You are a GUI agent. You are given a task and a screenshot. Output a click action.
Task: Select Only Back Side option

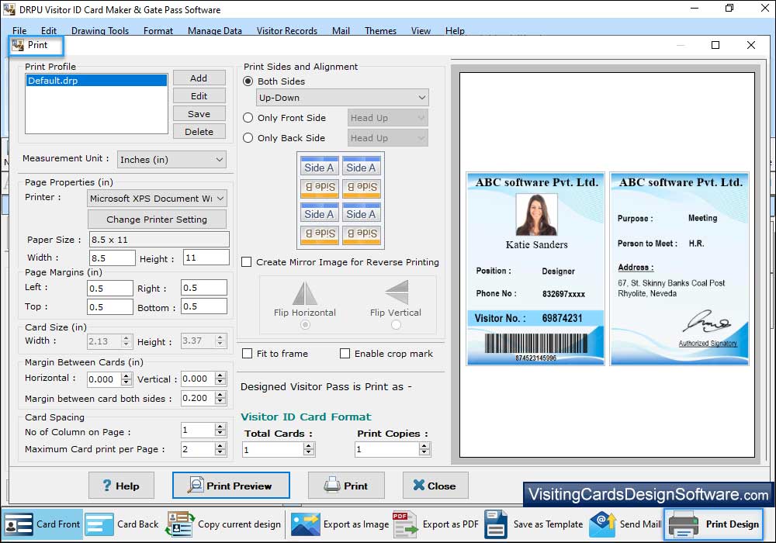tap(248, 138)
